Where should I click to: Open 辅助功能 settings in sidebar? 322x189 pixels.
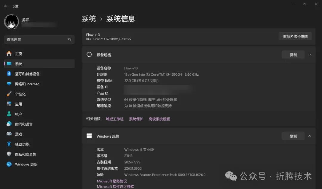(39, 144)
